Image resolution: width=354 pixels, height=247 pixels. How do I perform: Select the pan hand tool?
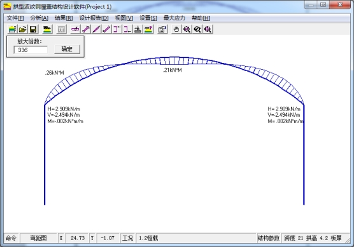[176, 29]
